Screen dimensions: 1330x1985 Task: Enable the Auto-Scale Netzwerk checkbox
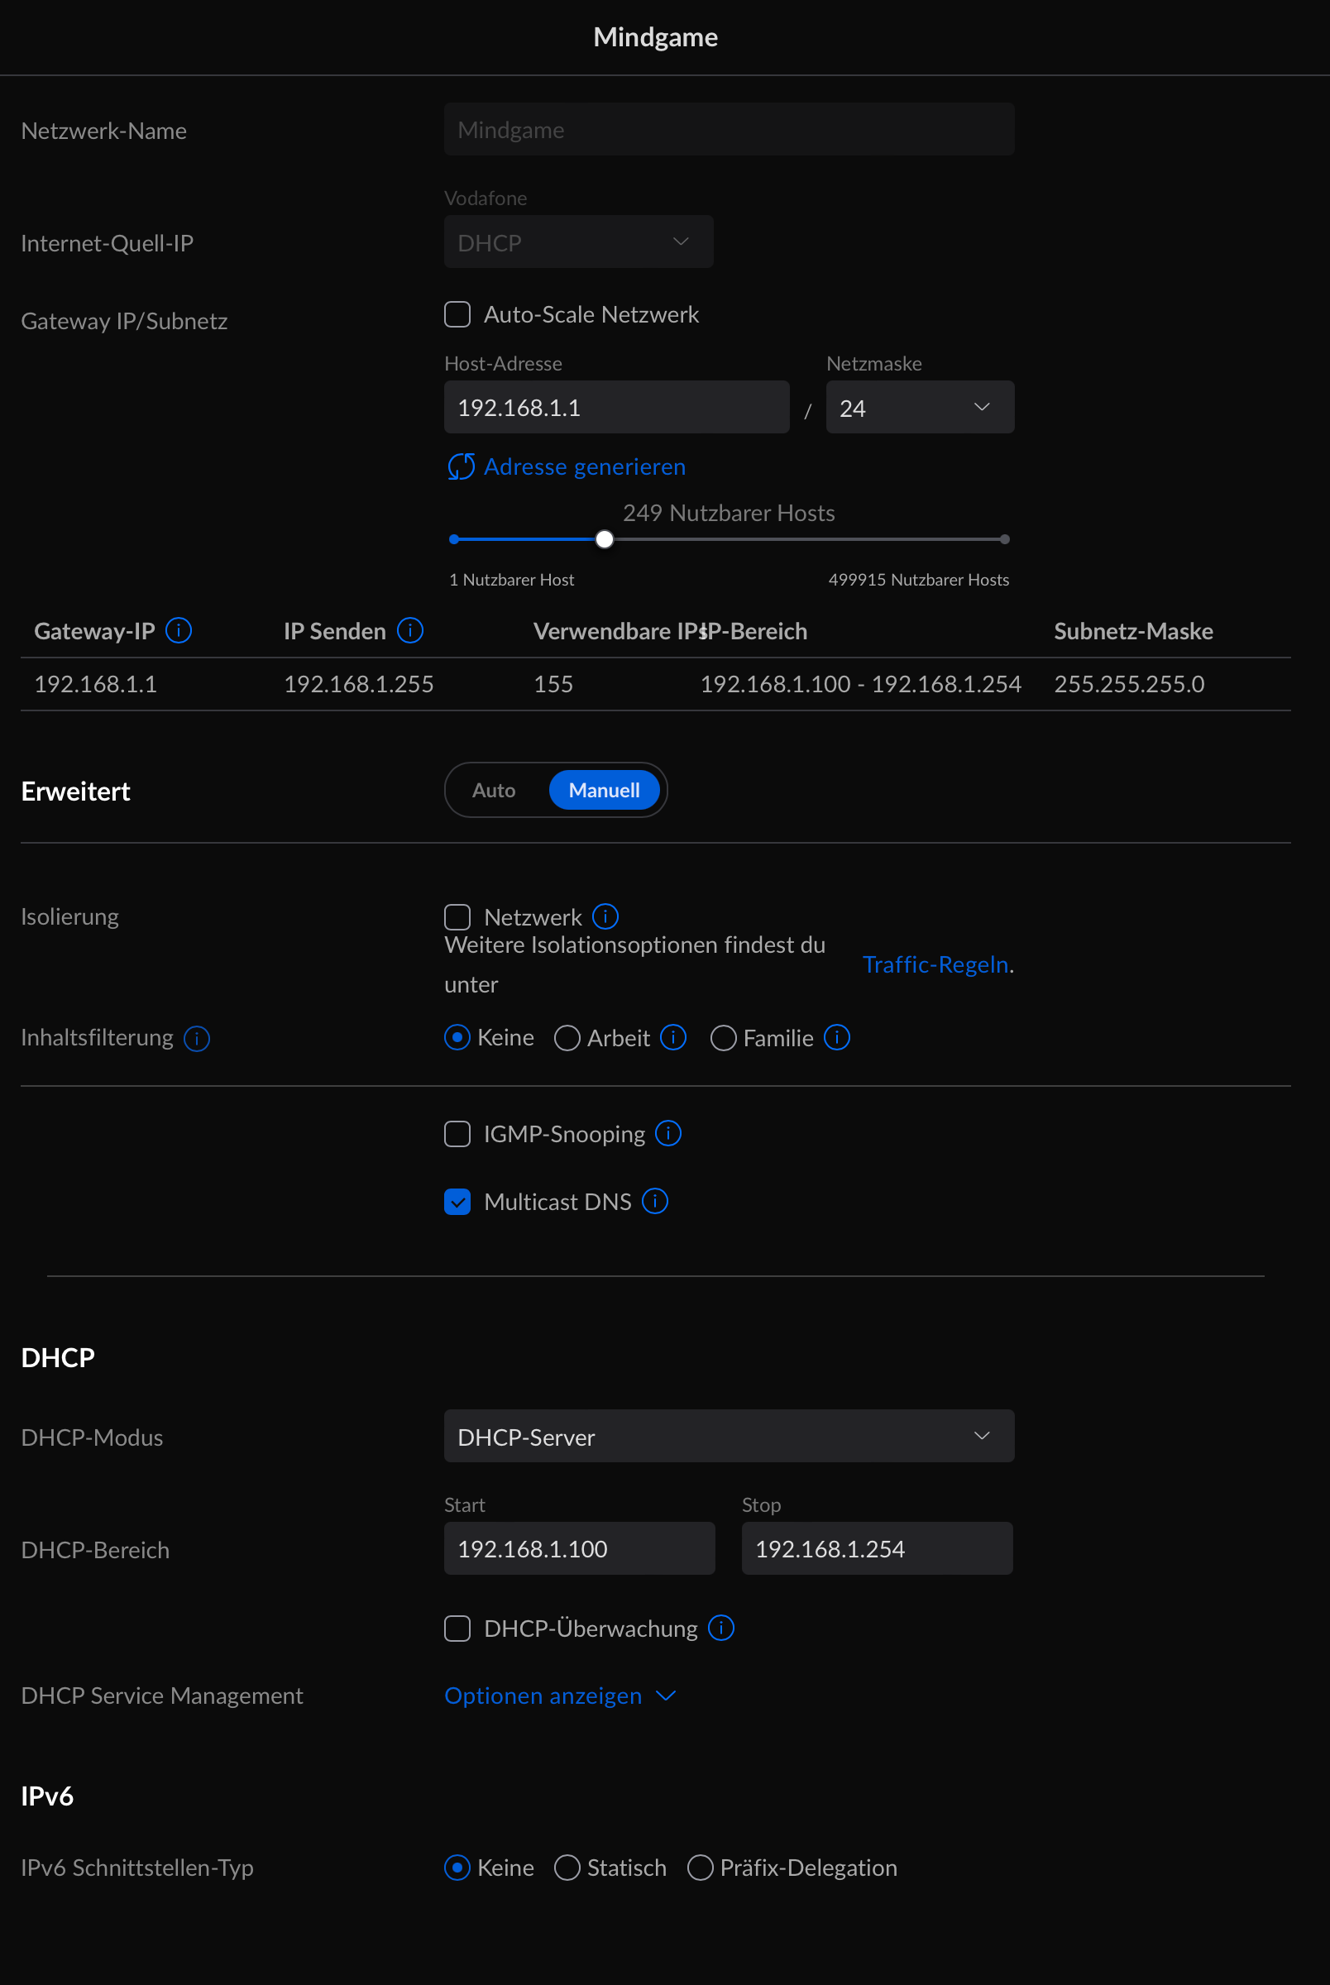458,314
